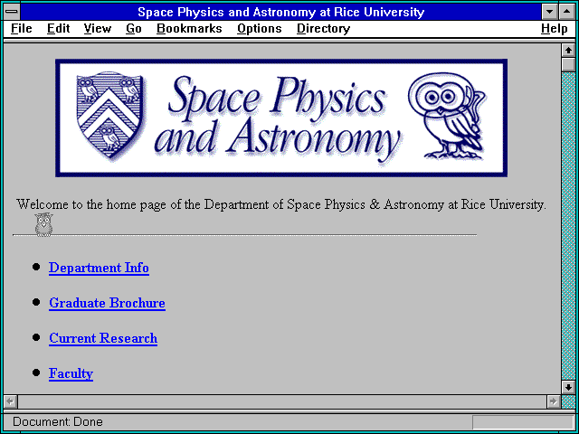Follow the Department Info link
579x434 pixels.
click(99, 268)
